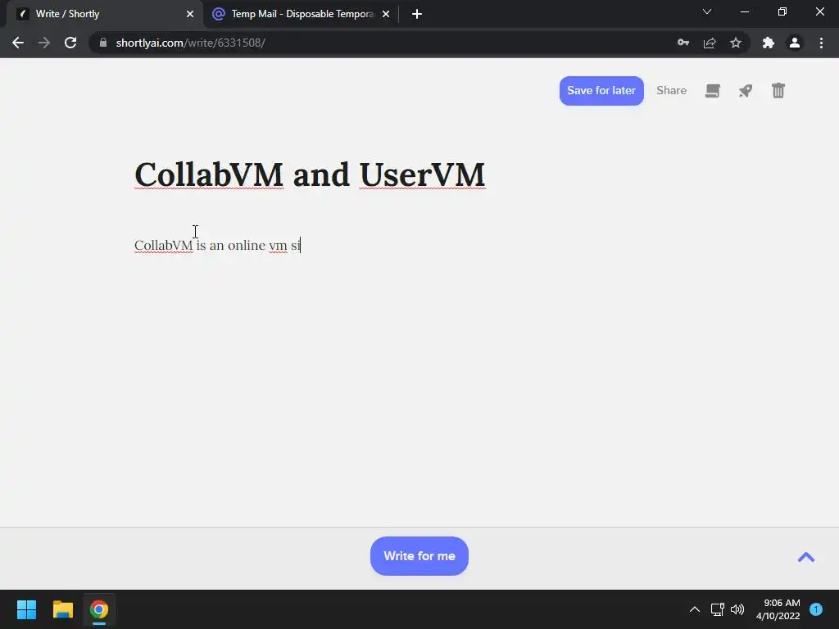
Task: Open notification badge in taskbar
Action: tap(816, 609)
